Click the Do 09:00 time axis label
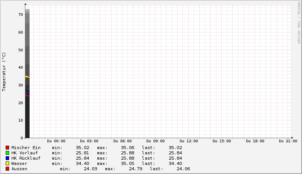Image resolution: width=302 pixels, height=174 pixels. (x=155, y=141)
